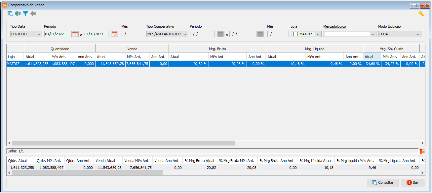Expand the Mercadológico dropdown arrow
This screenshot has height=193, width=432.
373,34
